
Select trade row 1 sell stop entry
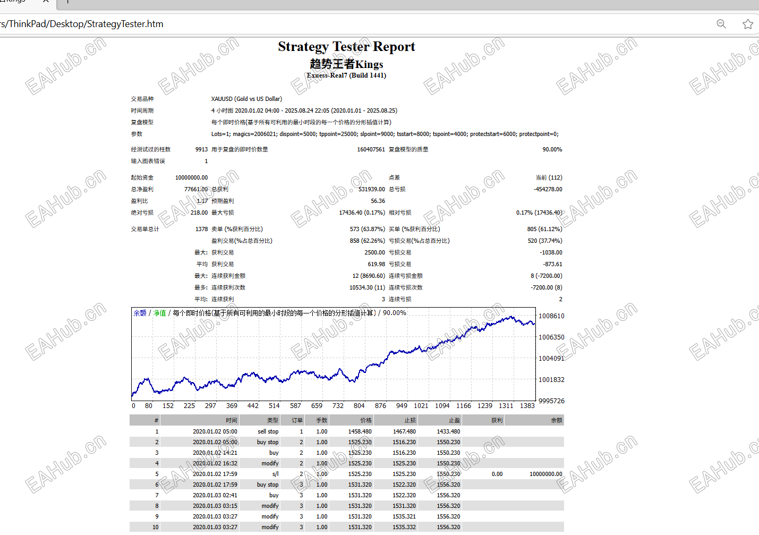(x=347, y=431)
